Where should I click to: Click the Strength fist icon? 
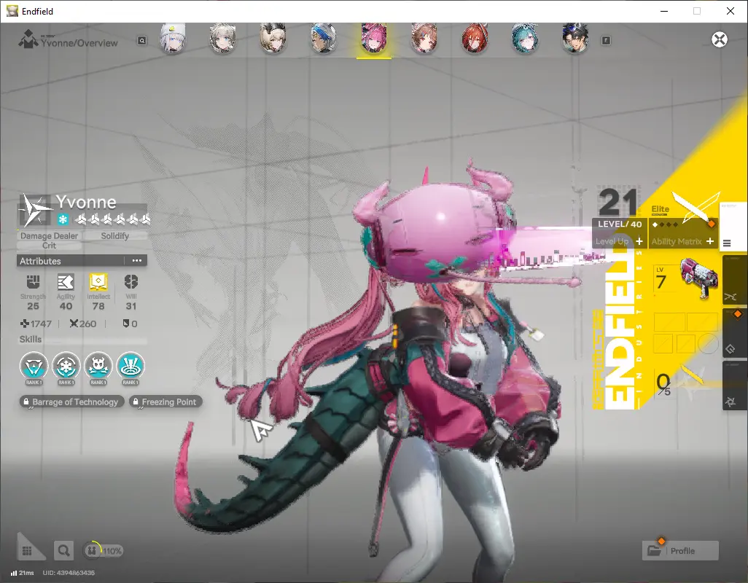(33, 282)
